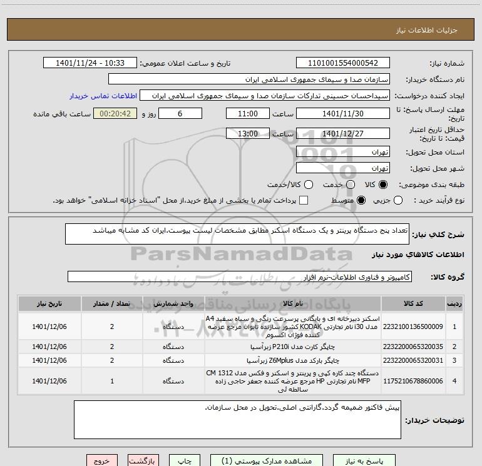Screen dimensions: 482x466
Task: Click the واحد شمارش column header
Action: click(173, 303)
